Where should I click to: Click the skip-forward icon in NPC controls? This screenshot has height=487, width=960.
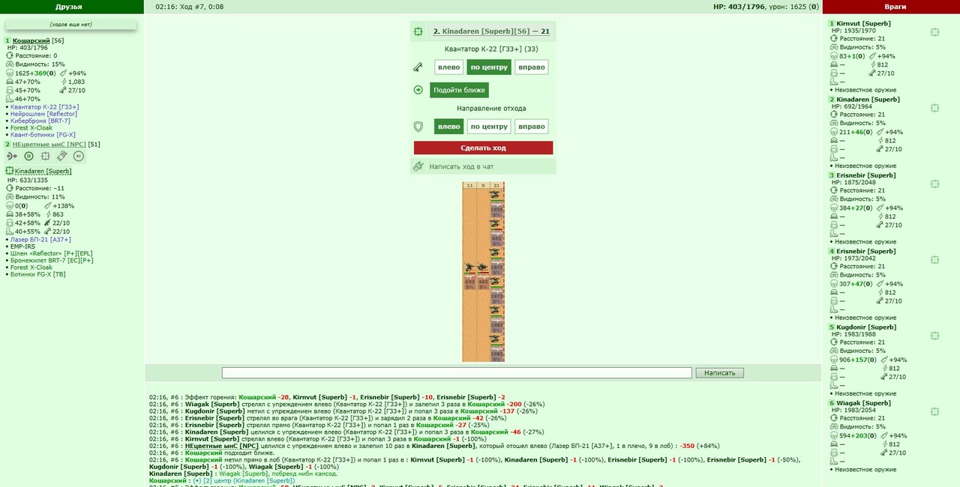coord(79,156)
